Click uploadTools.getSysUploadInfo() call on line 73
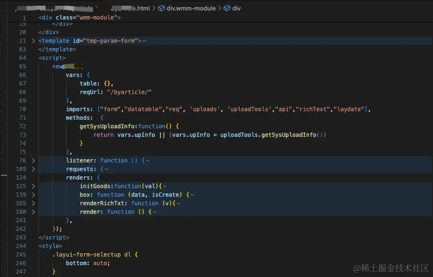Viewport: 433px width, 277px height. 271,135
